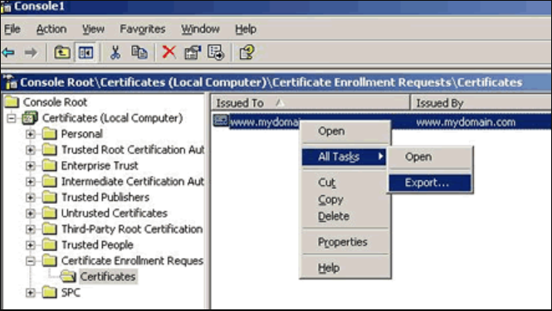Expand the Intermediate Certification Authorities node

[x=30, y=182]
